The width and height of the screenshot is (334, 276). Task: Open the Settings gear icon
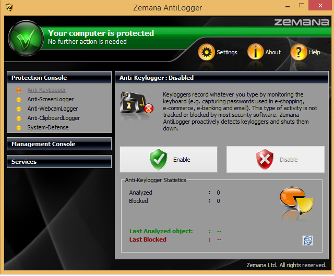click(x=206, y=52)
